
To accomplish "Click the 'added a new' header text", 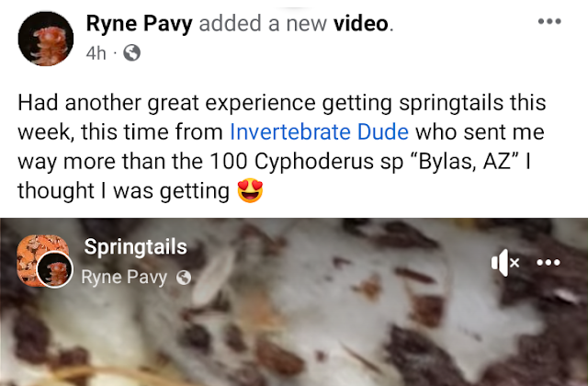I will click(x=263, y=24).
